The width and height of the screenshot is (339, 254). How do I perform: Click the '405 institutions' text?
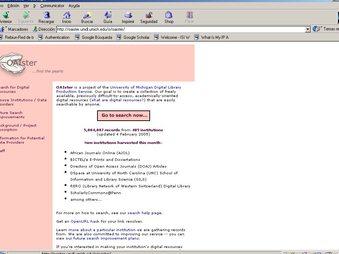[x=148, y=130]
